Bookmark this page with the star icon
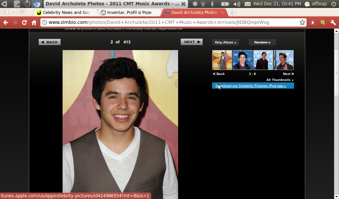The image size is (339, 199). [x=302, y=22]
